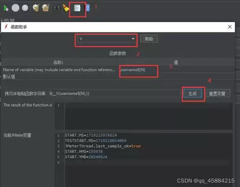240x187 pixels.
Task: Click the Shutdown round gray icon
Action: tap(25, 8)
